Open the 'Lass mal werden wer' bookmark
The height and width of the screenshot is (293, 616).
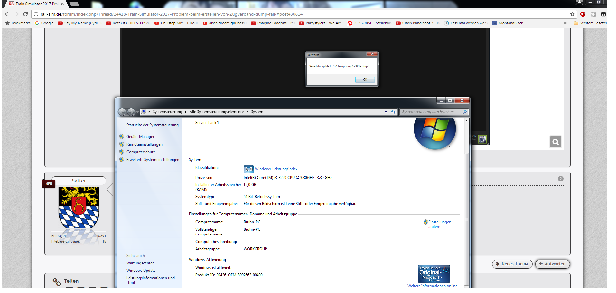coord(466,23)
